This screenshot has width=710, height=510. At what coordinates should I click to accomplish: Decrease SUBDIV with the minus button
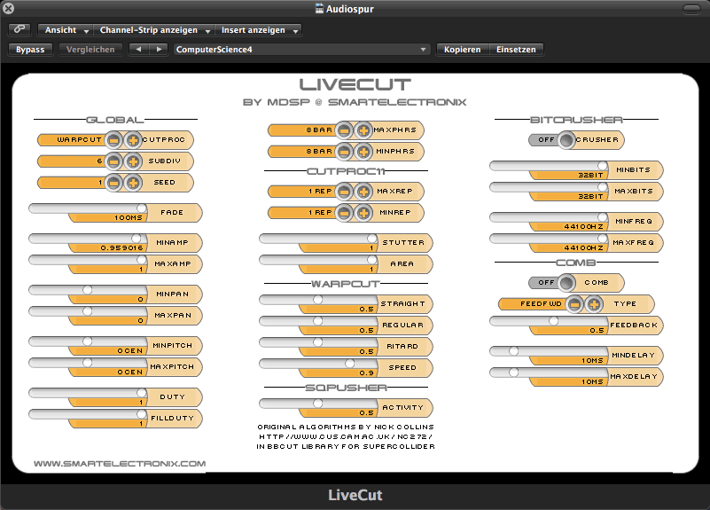click(x=113, y=161)
